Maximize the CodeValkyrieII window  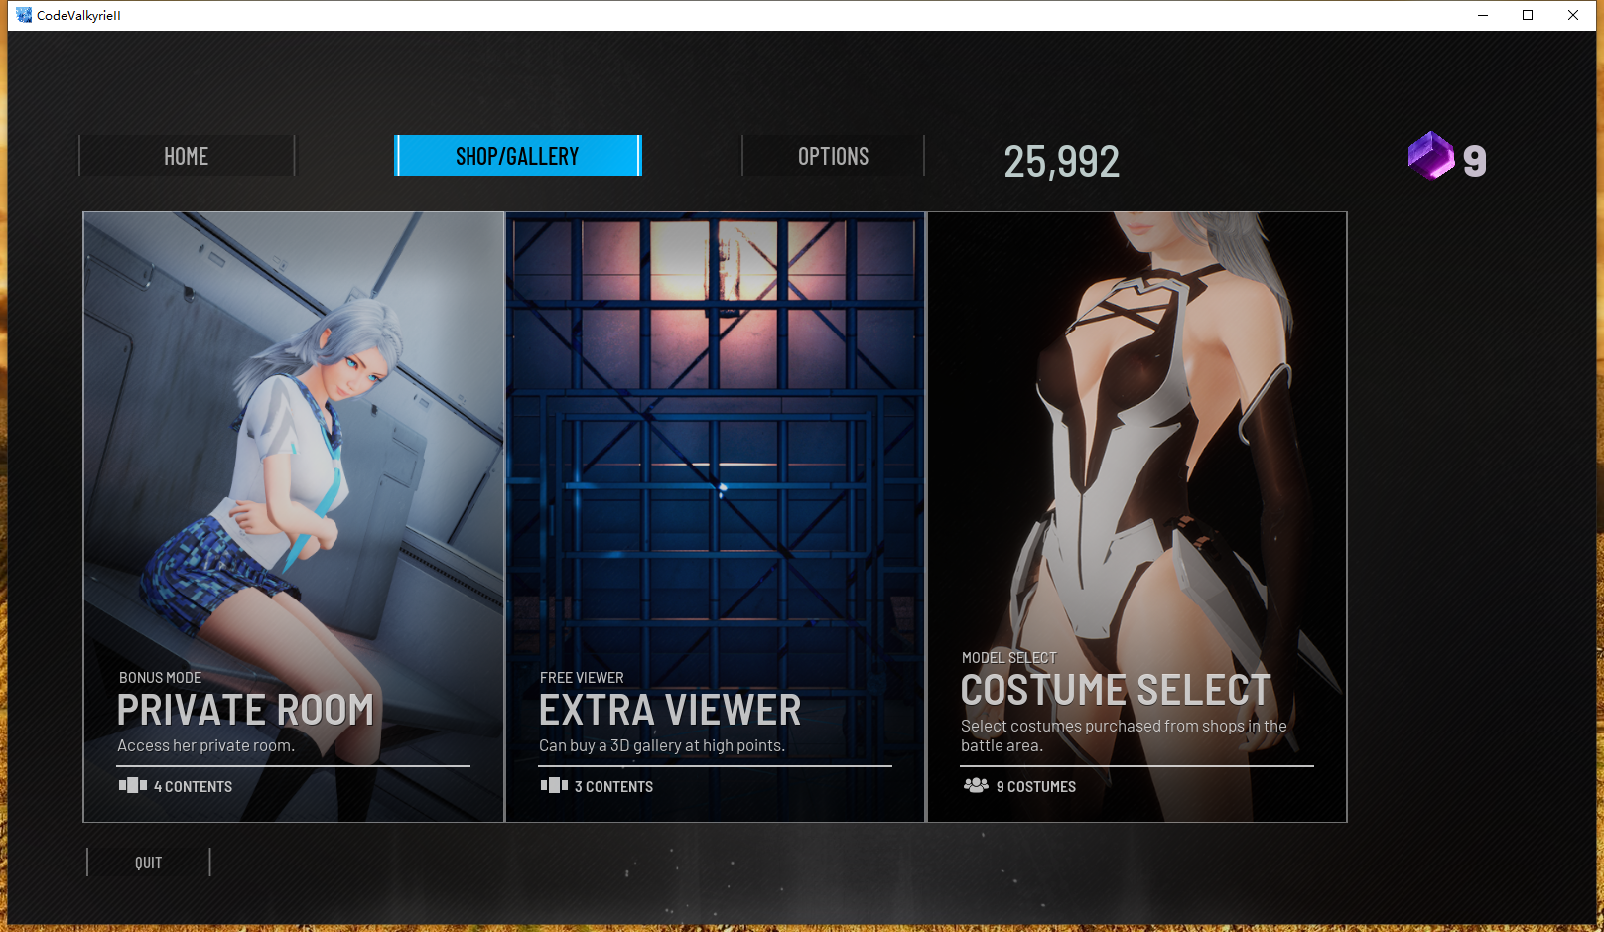point(1528,15)
